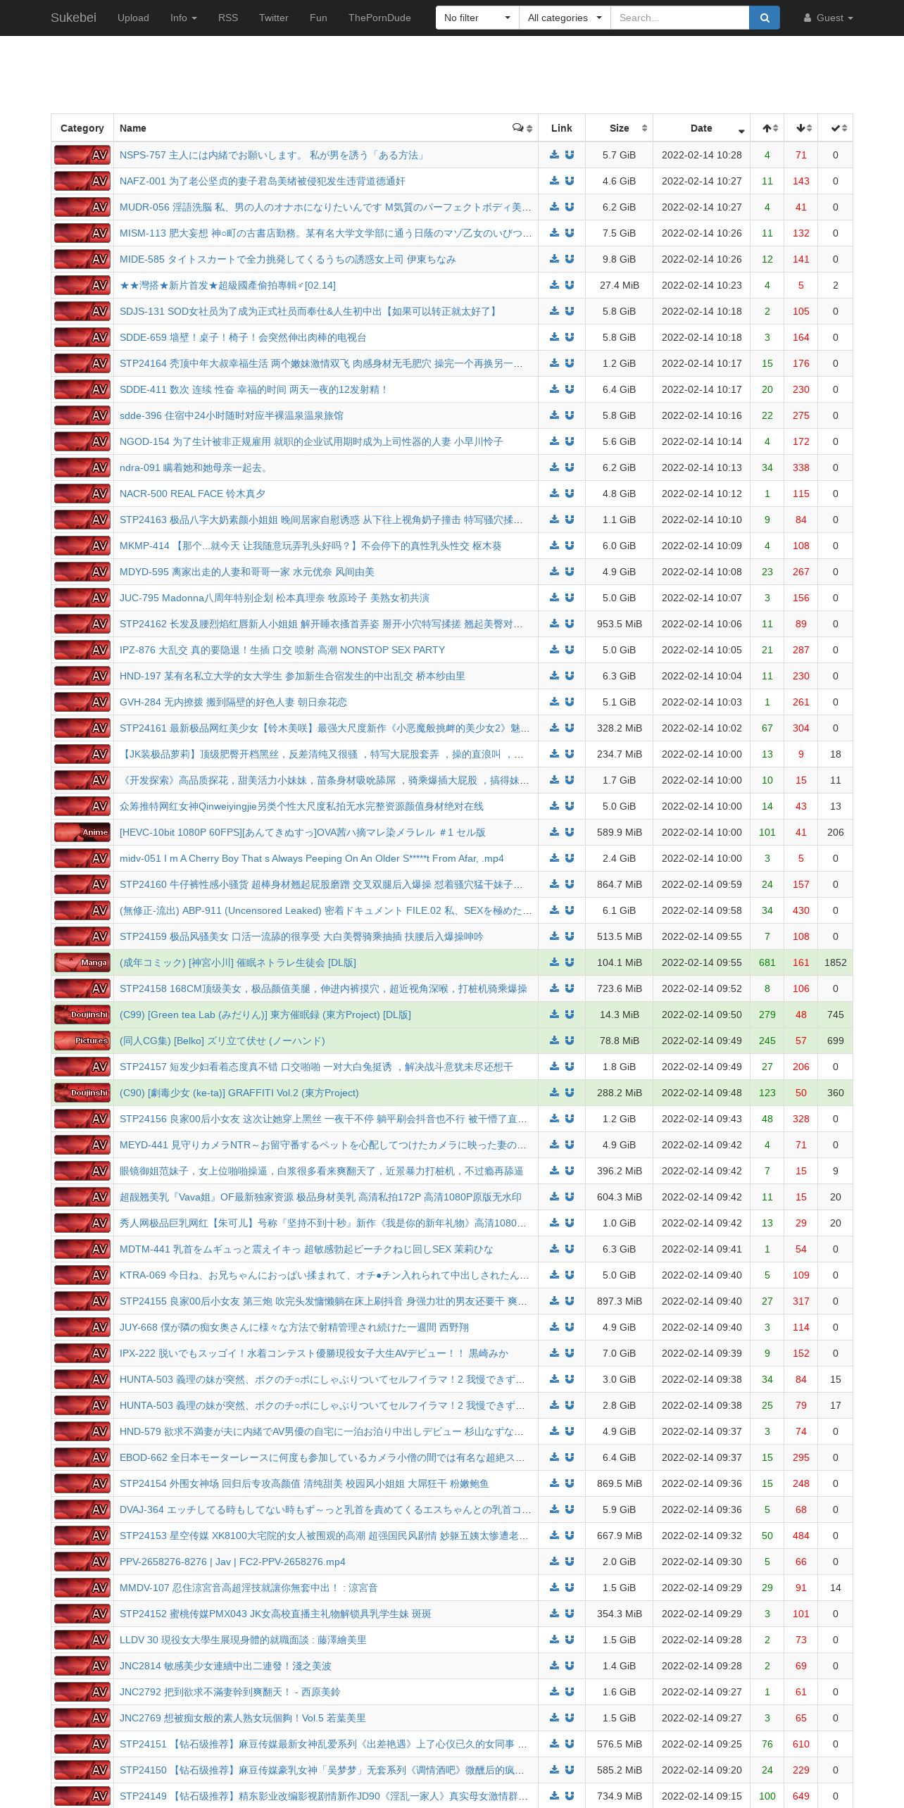Click the Anime category icon
904x1808 pixels.
coord(82,832)
